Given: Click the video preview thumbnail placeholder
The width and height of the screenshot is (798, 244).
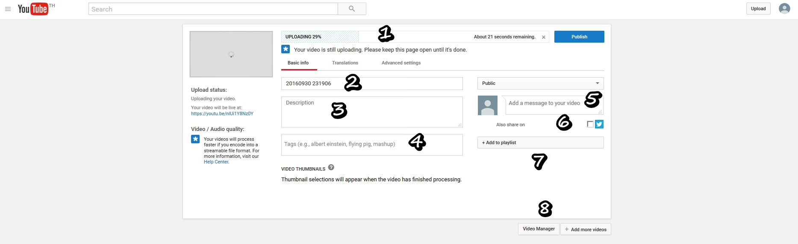Looking at the screenshot, I should [231, 54].
